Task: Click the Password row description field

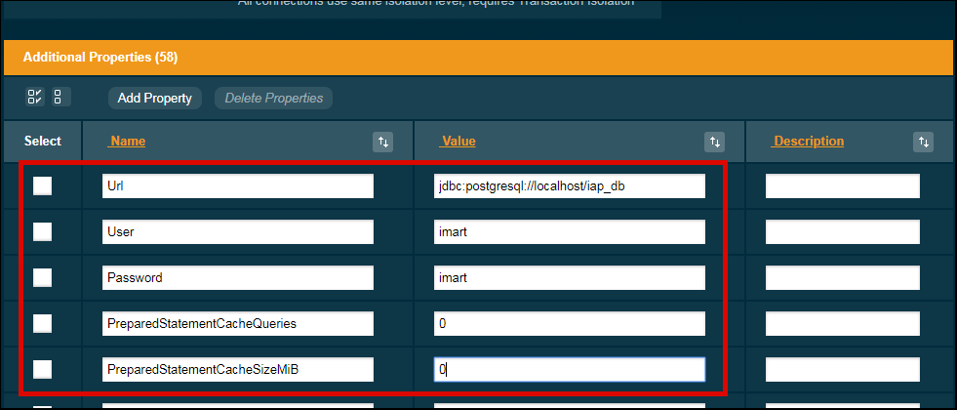Action: (843, 278)
